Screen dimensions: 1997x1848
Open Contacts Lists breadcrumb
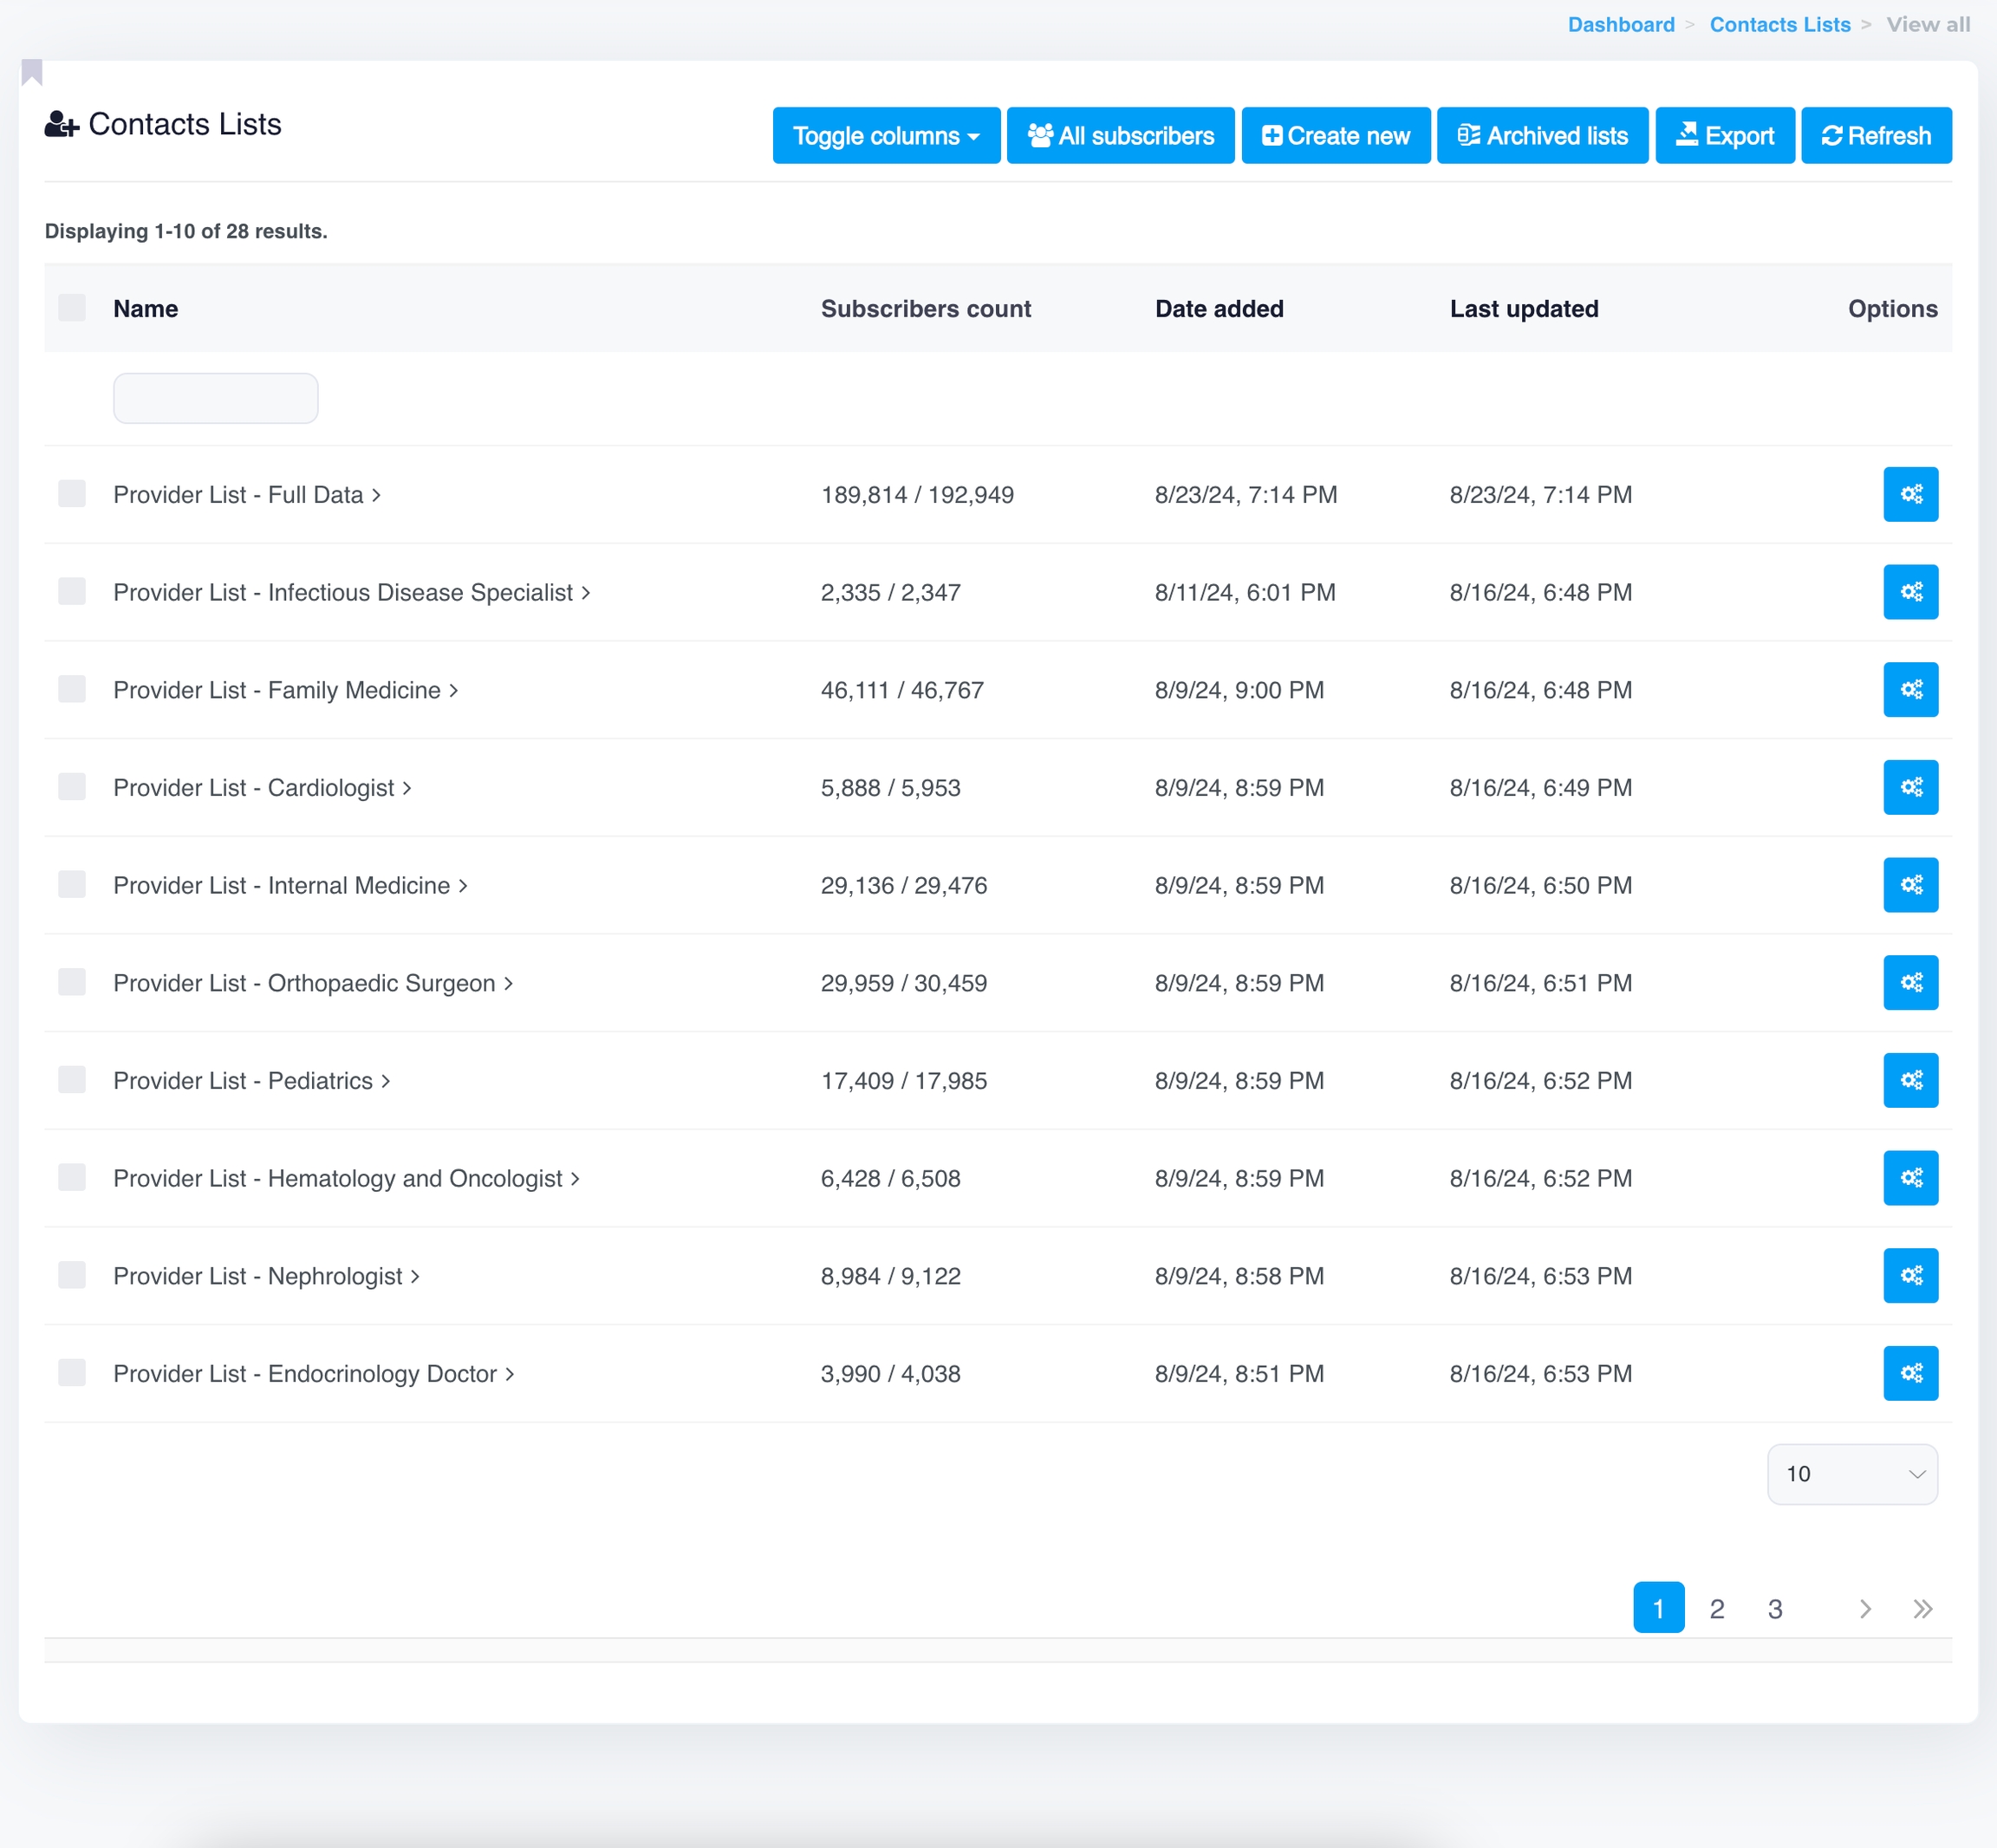(x=1779, y=24)
